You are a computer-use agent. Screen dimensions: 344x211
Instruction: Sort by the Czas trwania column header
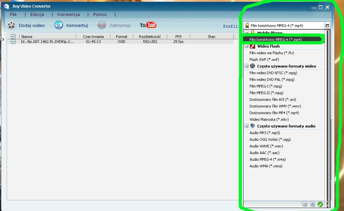(x=93, y=37)
